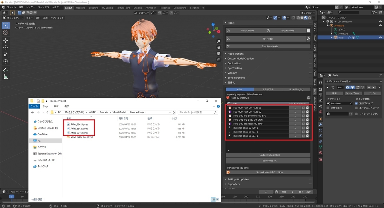This screenshot has height=208, width=384.
Task: Activate the 3D Cursor tool
Action: [5, 33]
